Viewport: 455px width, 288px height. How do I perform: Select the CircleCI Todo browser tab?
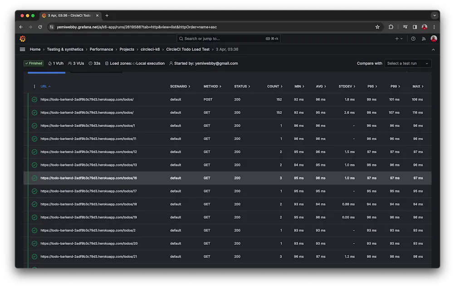(x=69, y=15)
